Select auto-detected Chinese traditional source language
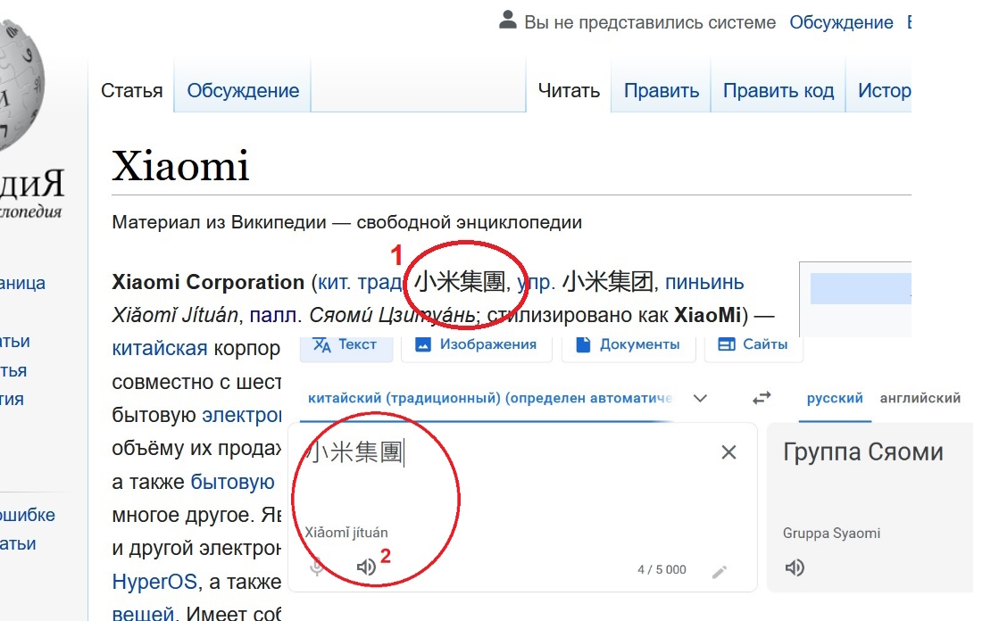 coord(490,398)
